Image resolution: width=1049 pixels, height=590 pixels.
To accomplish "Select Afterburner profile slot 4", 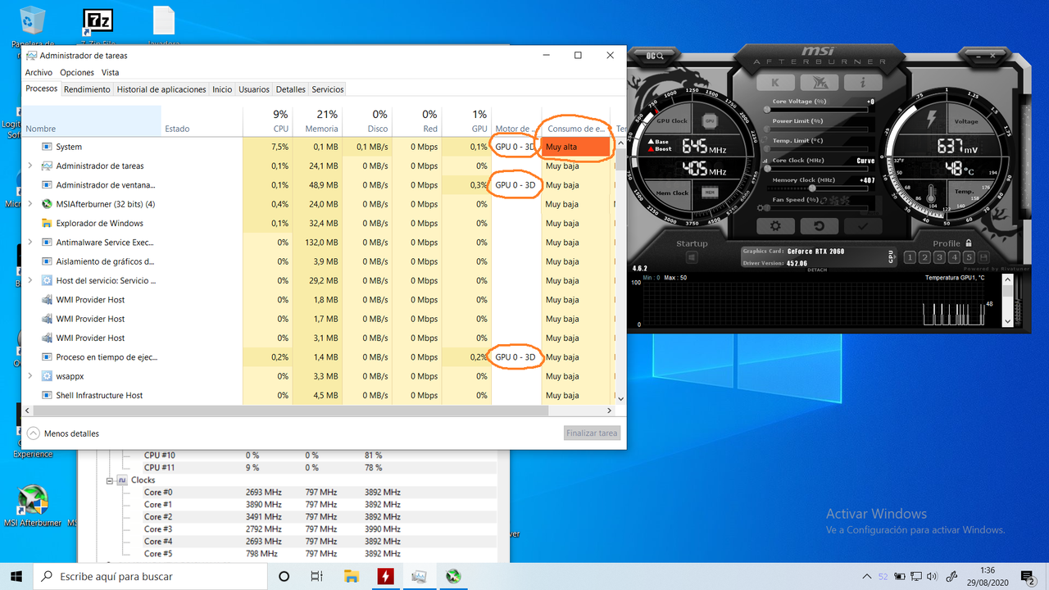I will (954, 257).
